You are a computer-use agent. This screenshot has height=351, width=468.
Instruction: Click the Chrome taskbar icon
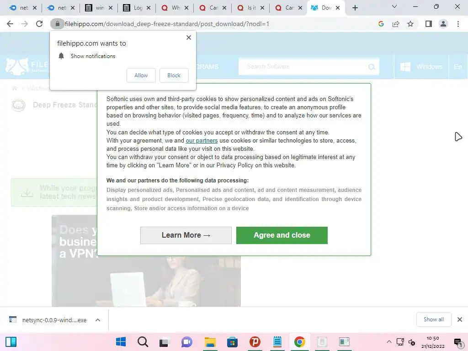coord(300,342)
